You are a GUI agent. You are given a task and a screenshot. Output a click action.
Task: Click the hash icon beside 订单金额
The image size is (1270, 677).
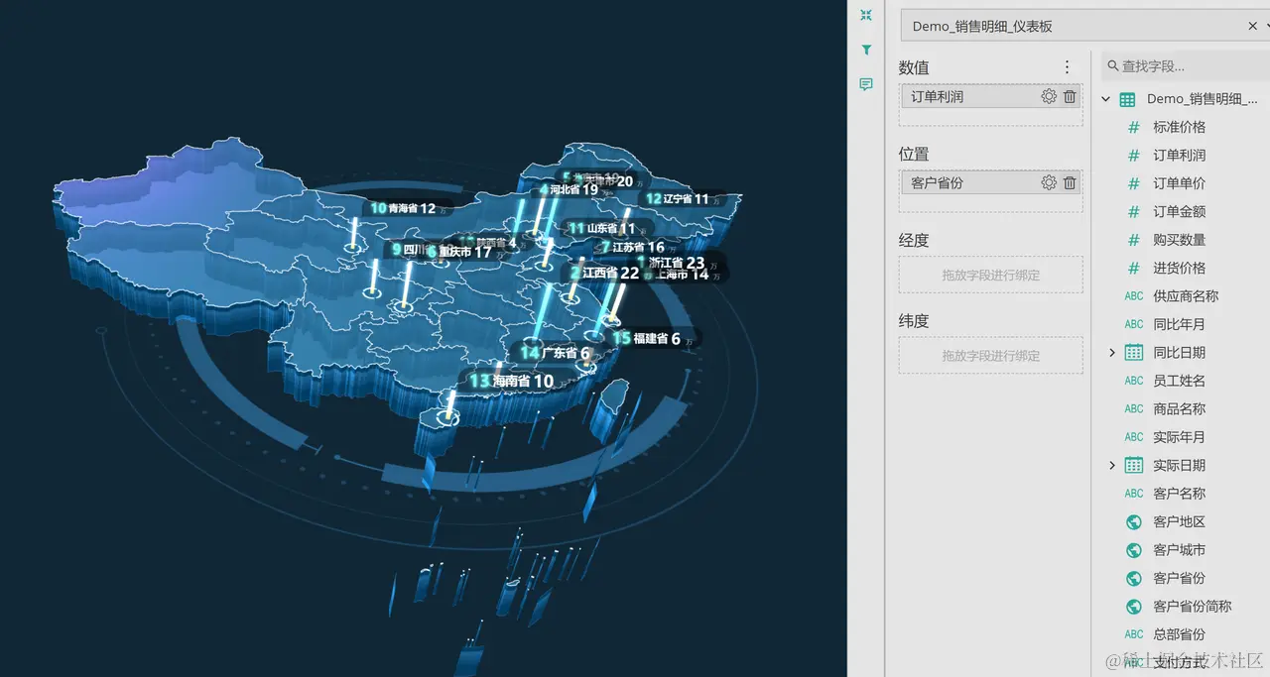pyautogui.click(x=1134, y=211)
